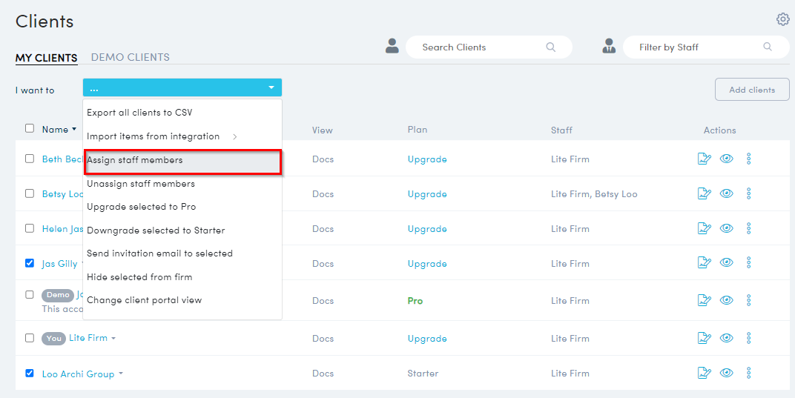Image resolution: width=795 pixels, height=398 pixels.
Task: Click the eye view icon for Betsy Loo's row
Action: [727, 193]
